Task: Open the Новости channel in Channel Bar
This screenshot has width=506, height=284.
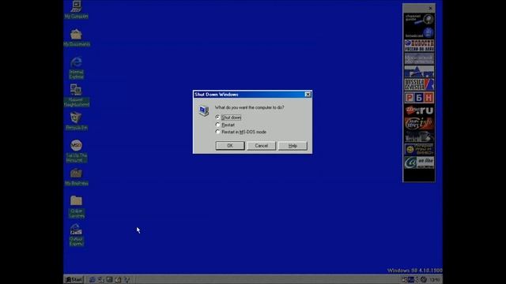Action: coord(419,46)
